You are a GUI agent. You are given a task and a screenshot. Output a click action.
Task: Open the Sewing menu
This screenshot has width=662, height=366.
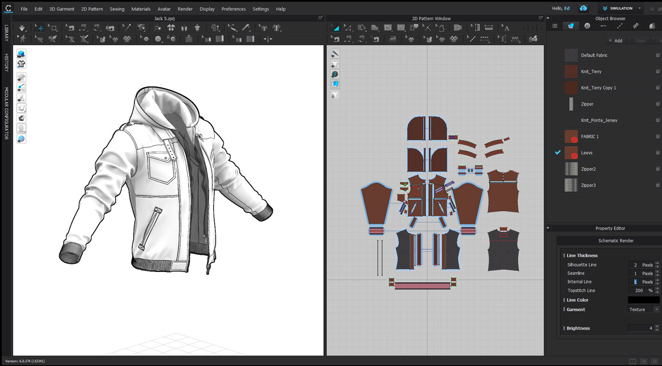pyautogui.click(x=117, y=9)
